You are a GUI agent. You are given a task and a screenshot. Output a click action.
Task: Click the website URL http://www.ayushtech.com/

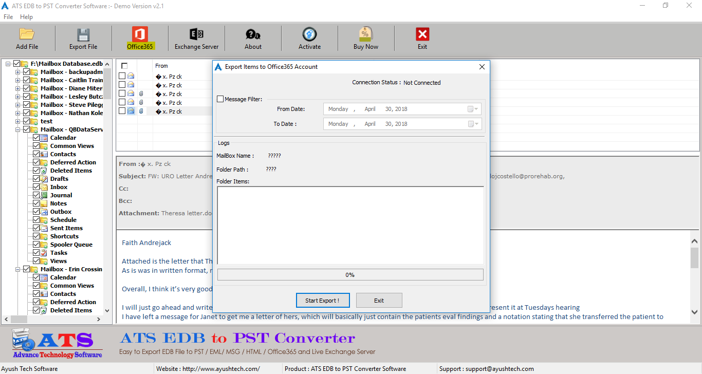[x=221, y=369]
